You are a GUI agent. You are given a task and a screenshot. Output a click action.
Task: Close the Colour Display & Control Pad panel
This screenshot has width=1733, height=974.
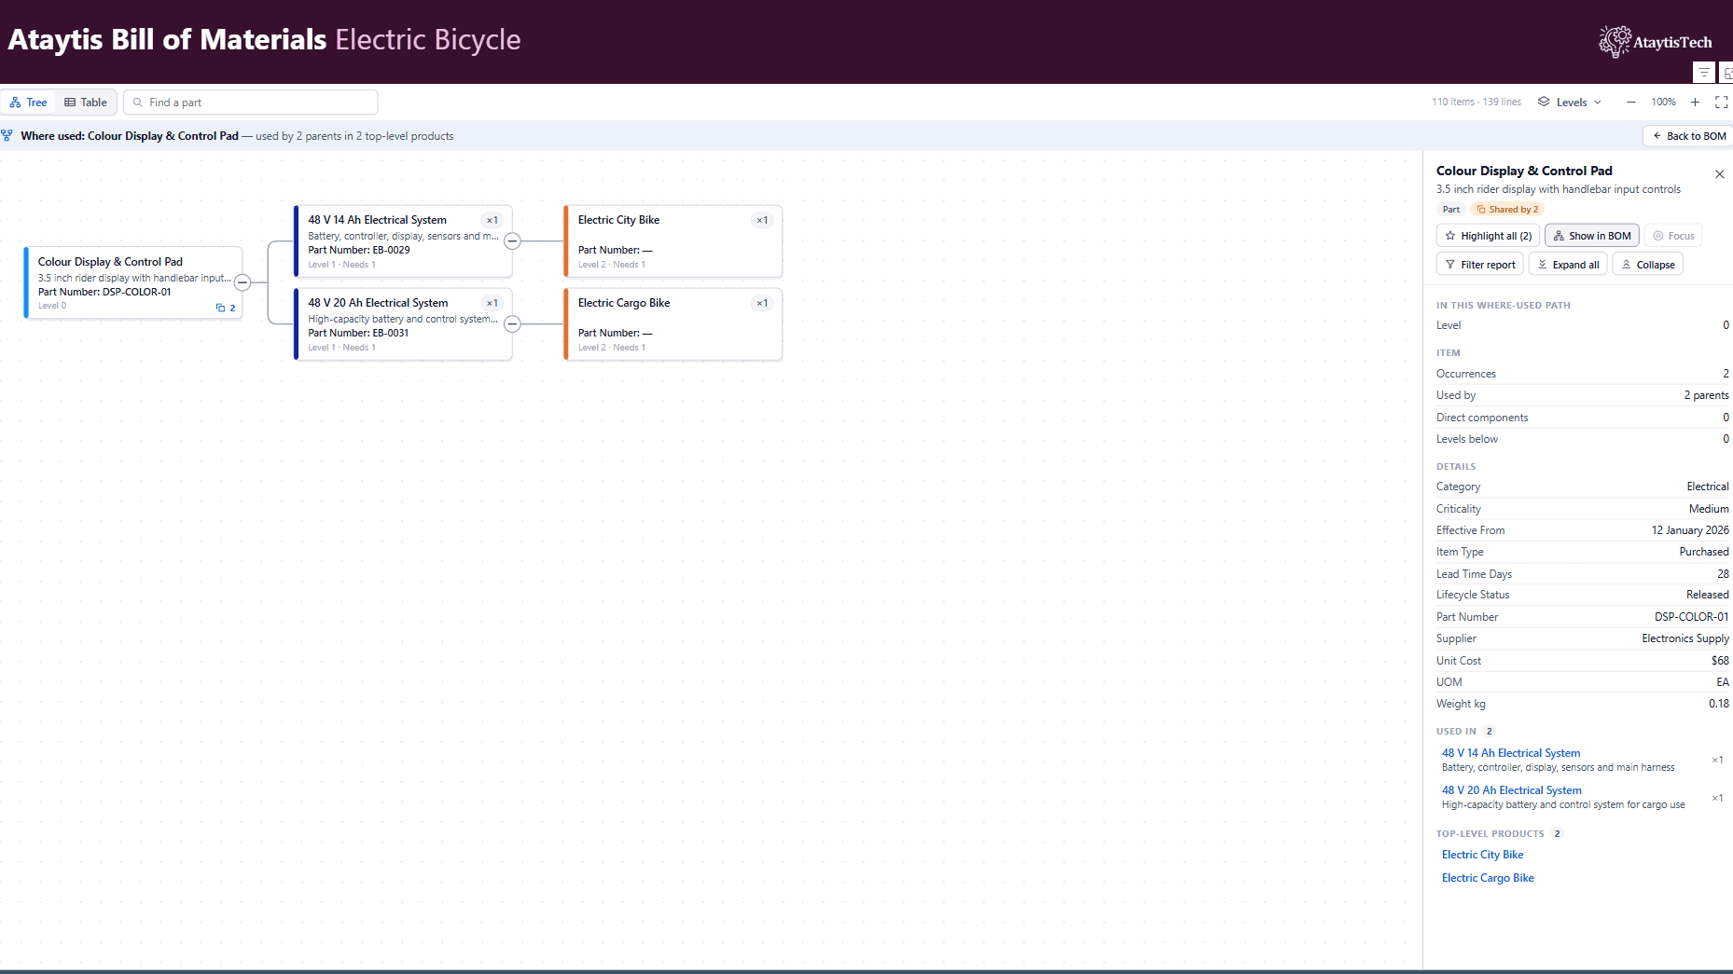click(1719, 174)
